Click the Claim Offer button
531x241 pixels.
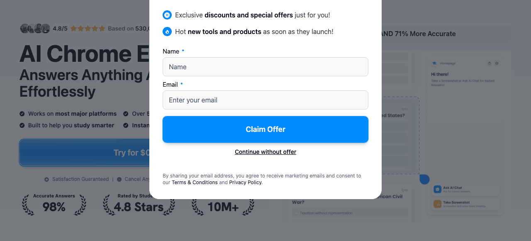pyautogui.click(x=265, y=129)
